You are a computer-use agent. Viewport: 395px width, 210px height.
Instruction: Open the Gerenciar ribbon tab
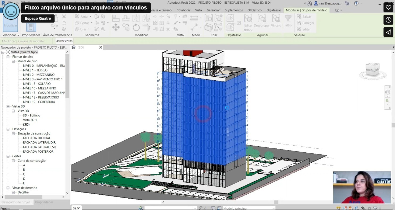click(213, 10)
